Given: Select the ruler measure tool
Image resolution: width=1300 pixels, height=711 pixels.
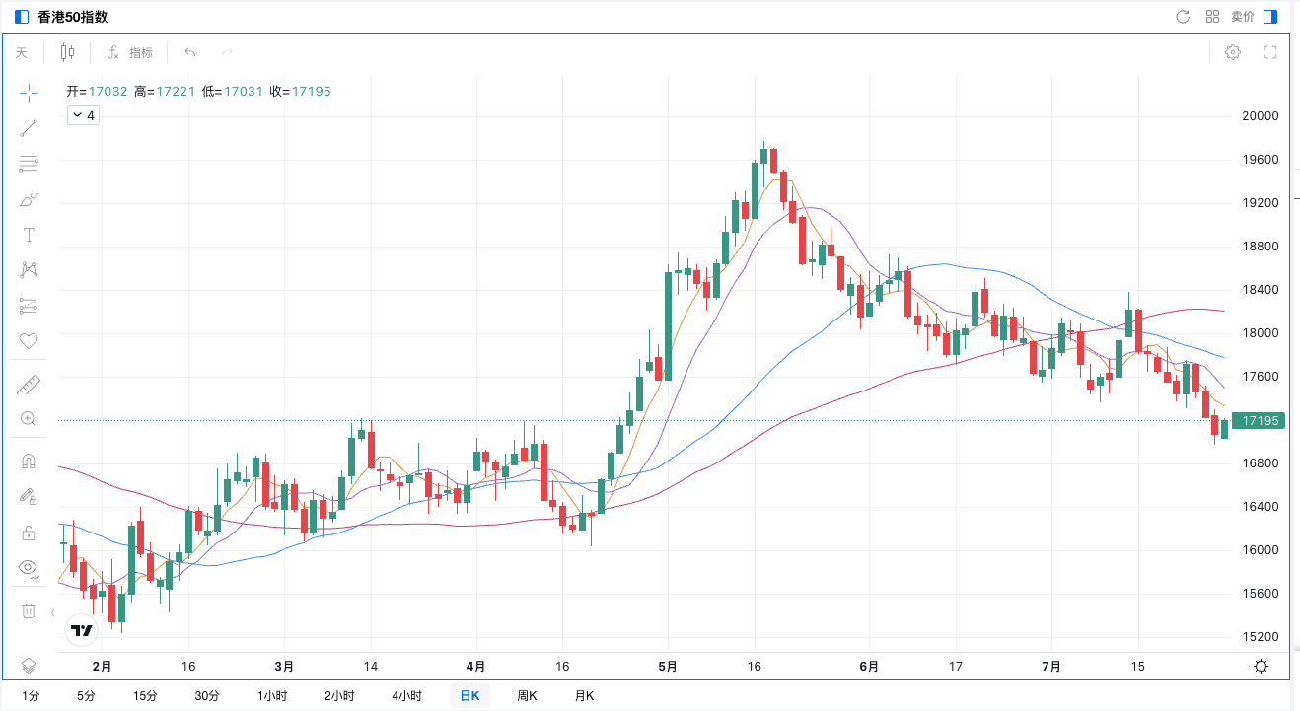Looking at the screenshot, I should [x=29, y=385].
